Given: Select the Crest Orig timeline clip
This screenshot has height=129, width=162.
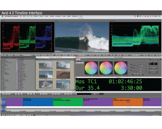Looking at the screenshot, I should click(x=152, y=102).
